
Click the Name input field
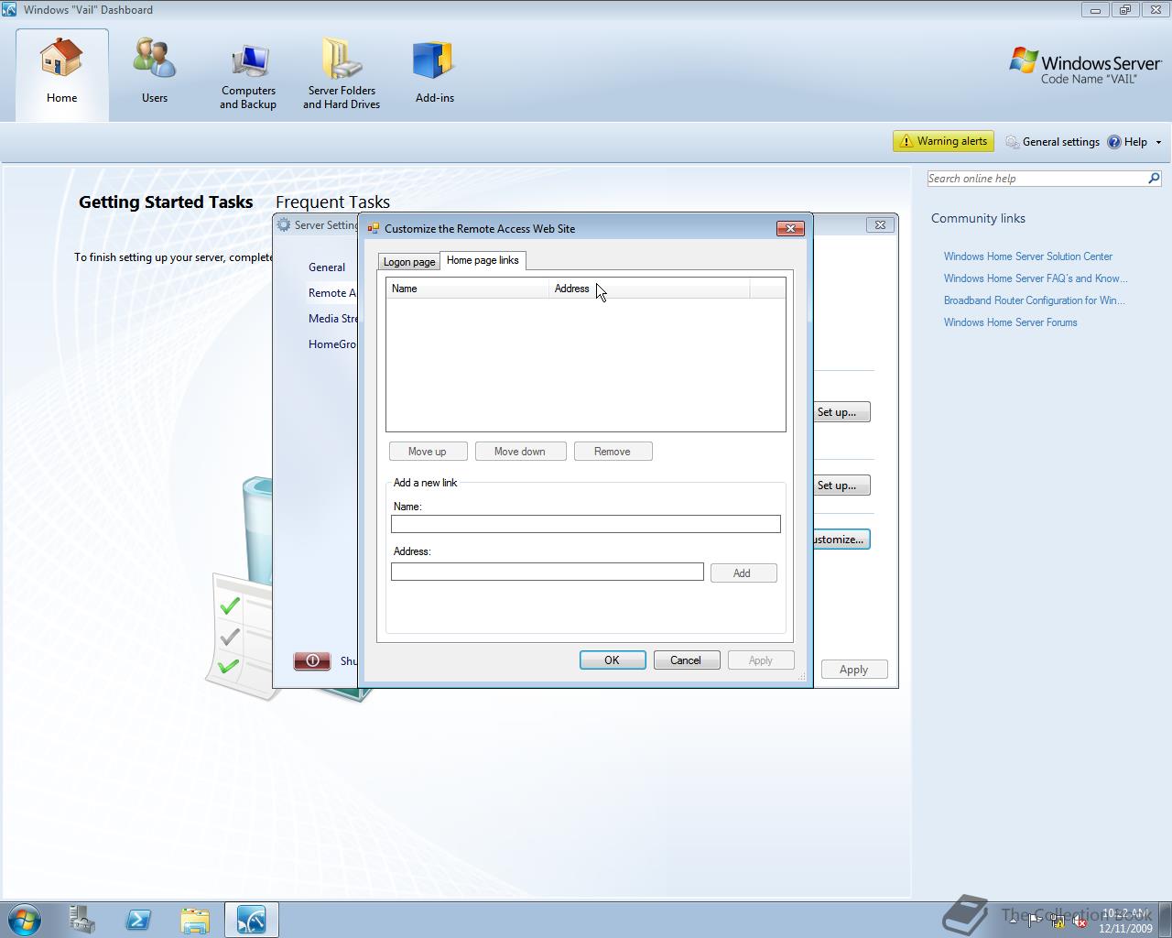pos(586,524)
